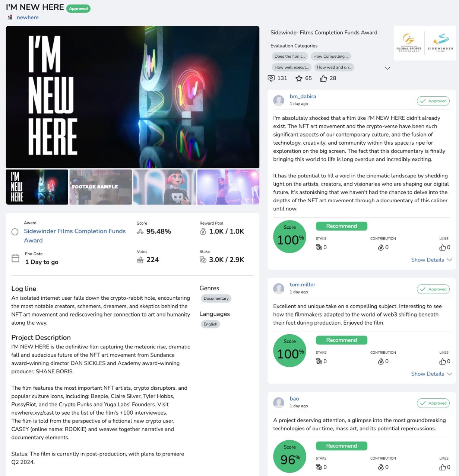Screen dimensions: 459x476
Task: Toggle the Approved badge on bao's review
Action: (433, 403)
